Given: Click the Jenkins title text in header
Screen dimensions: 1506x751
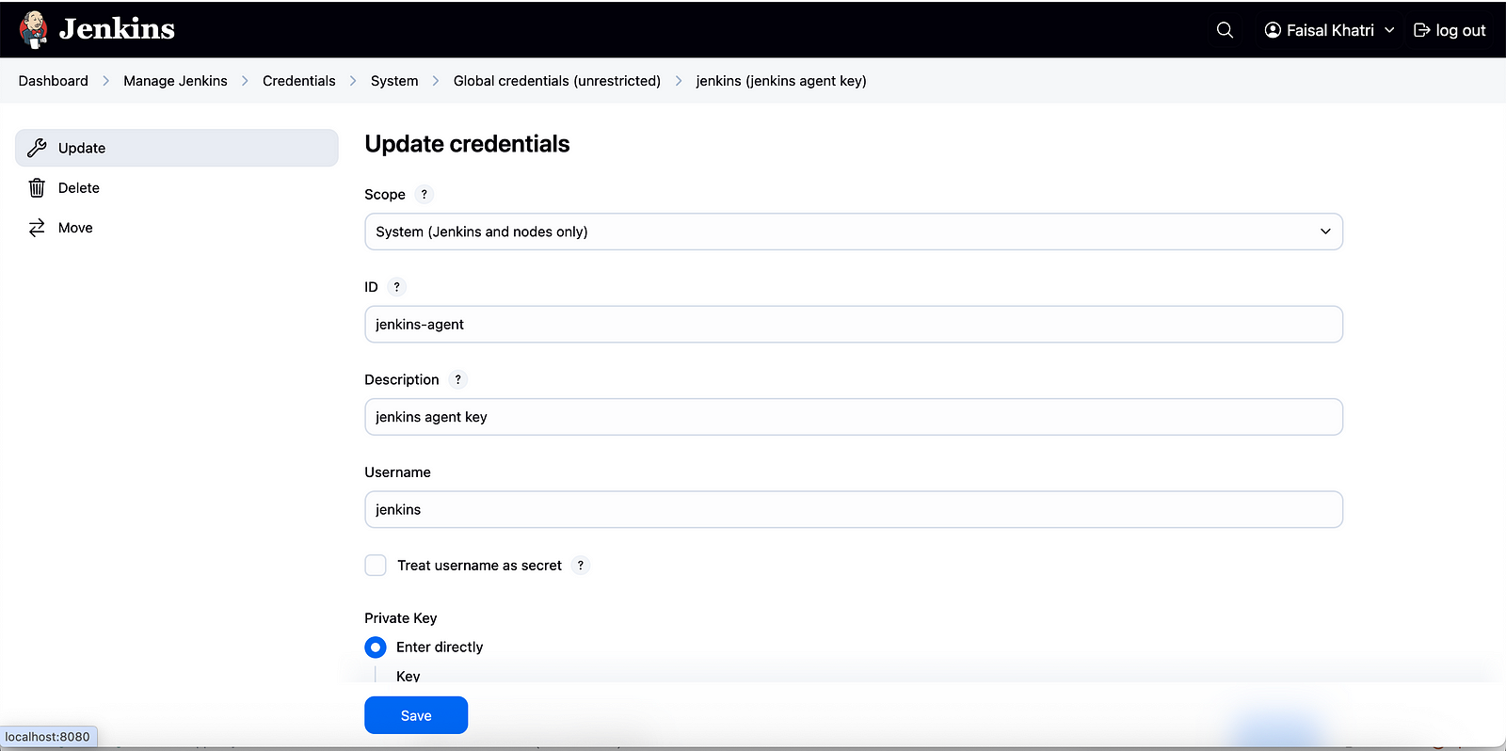Looking at the screenshot, I should [x=117, y=29].
